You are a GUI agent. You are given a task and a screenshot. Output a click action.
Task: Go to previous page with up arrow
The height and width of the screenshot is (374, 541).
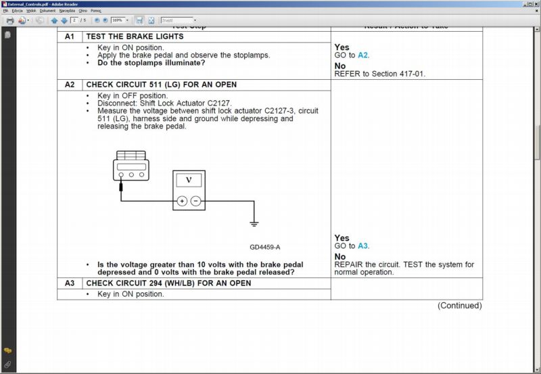pos(54,20)
